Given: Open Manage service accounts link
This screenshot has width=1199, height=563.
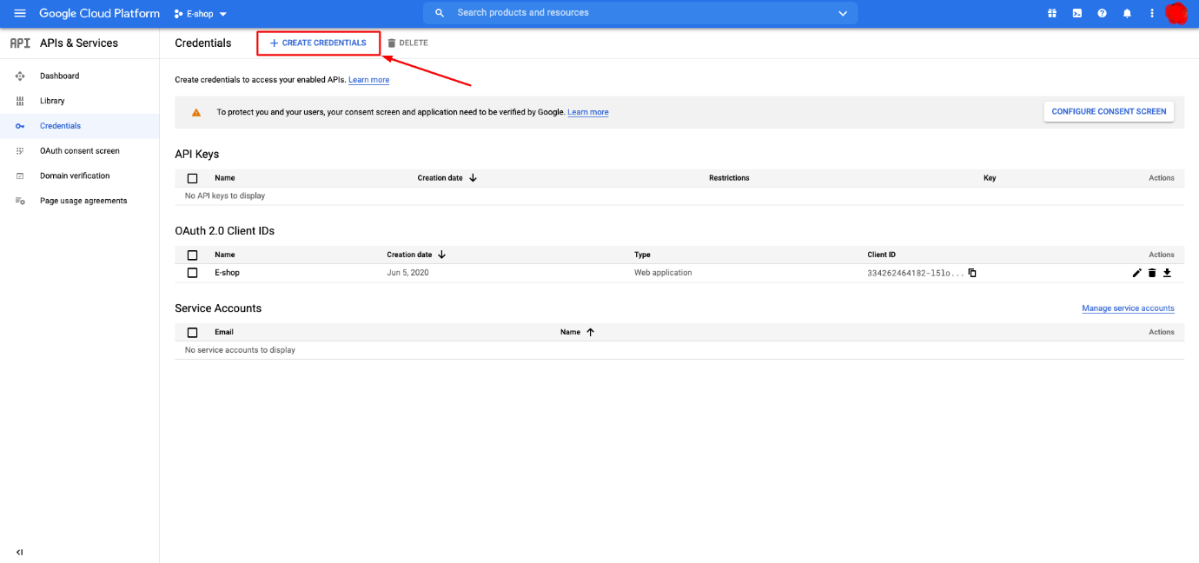Looking at the screenshot, I should 1128,308.
